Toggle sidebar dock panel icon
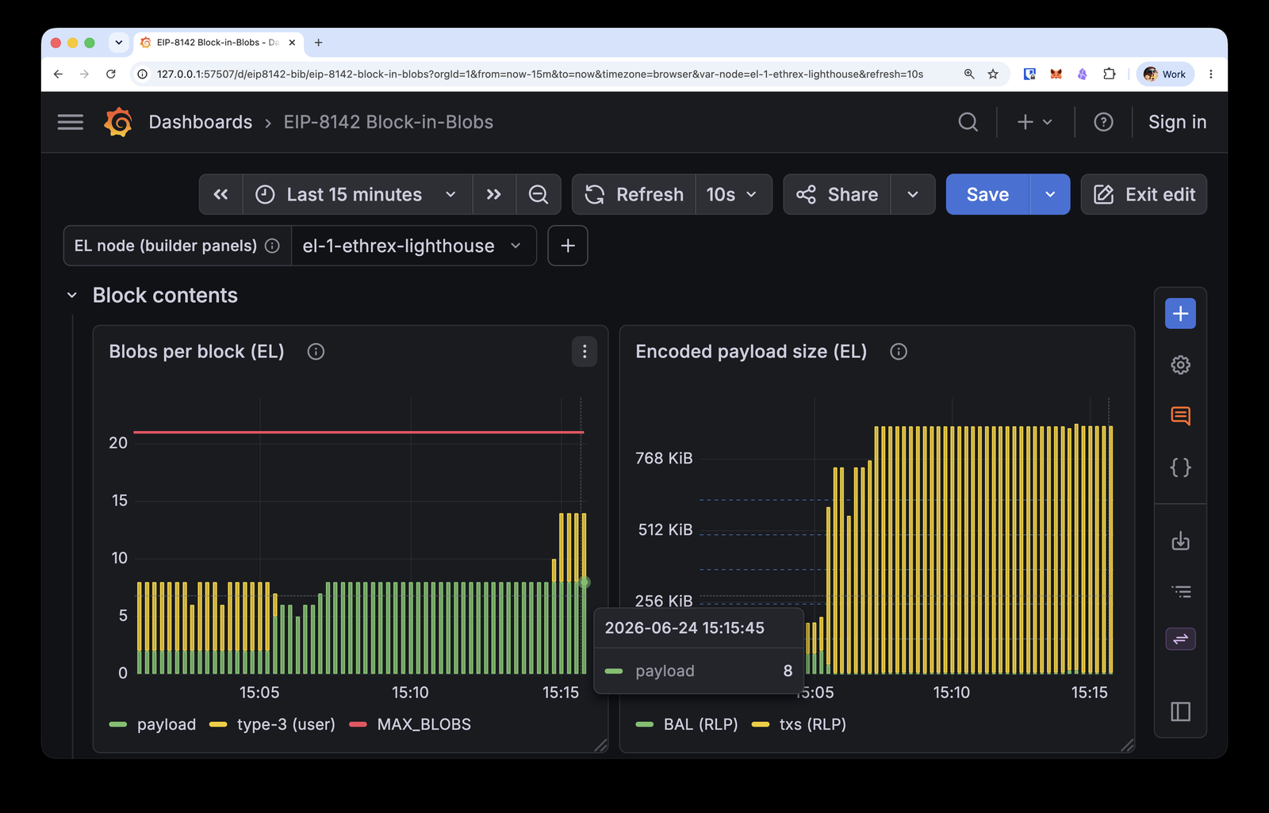 (x=1180, y=712)
